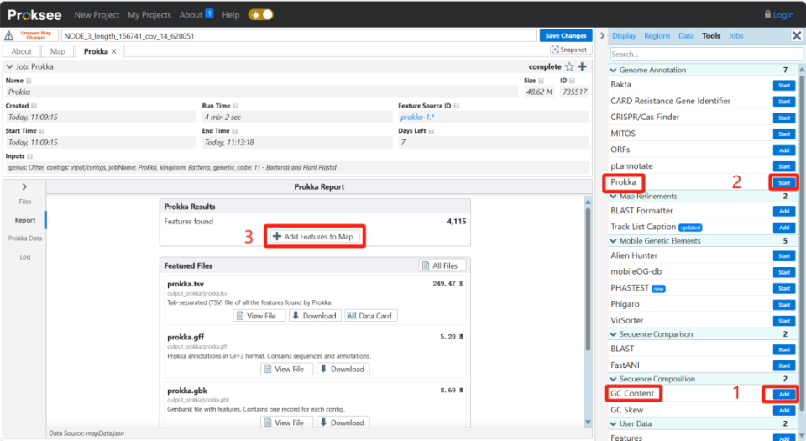The image size is (806, 441).
Task: Start the Prokka tool
Action: (784, 182)
